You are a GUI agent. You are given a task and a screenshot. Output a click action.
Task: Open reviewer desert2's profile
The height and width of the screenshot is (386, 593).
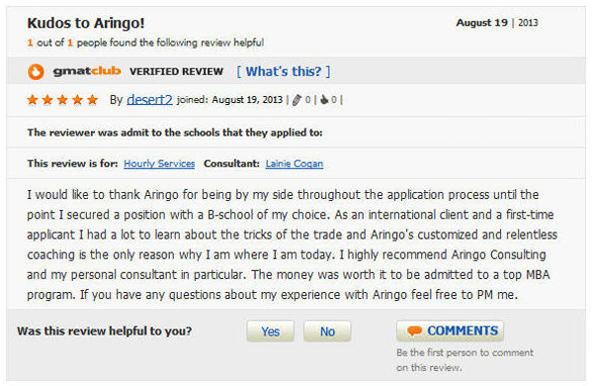(149, 99)
